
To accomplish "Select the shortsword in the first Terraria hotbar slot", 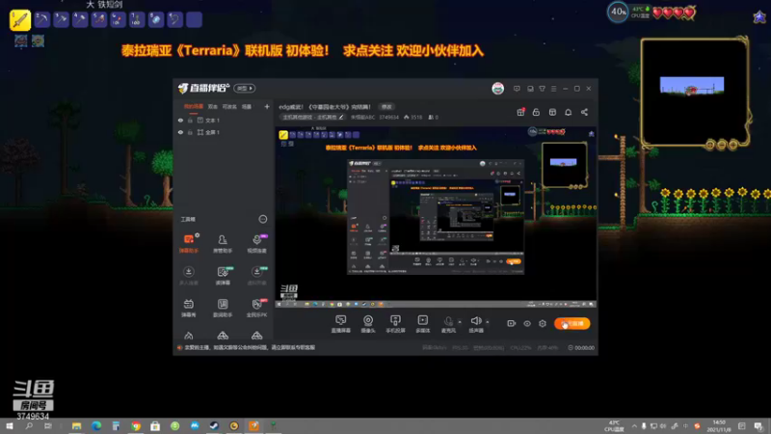I will pos(20,20).
